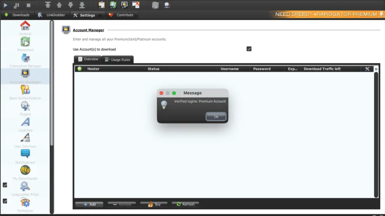Start downloads with the play button
The height and width of the screenshot is (216, 385).
[5, 5]
